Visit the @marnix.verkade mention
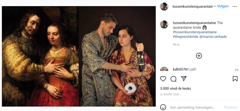This screenshot has height=111, width=240. pyautogui.click(x=213, y=37)
